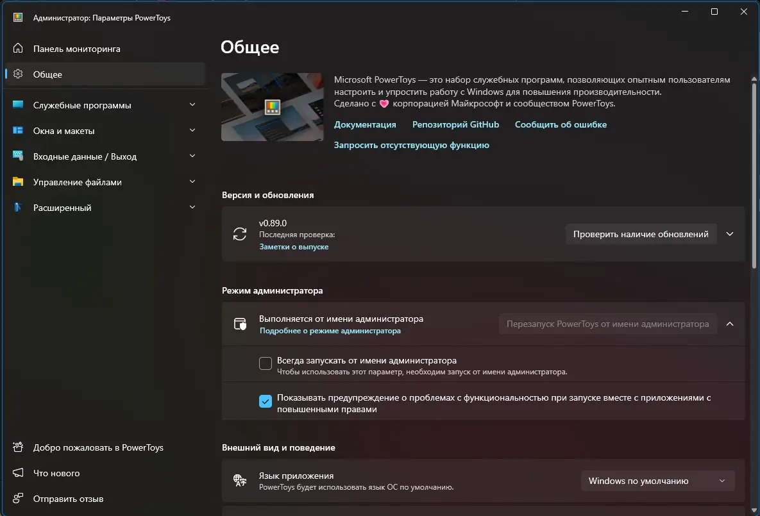Click the Входные данные / Выход keyboard icon
760x516 pixels.
pos(18,156)
